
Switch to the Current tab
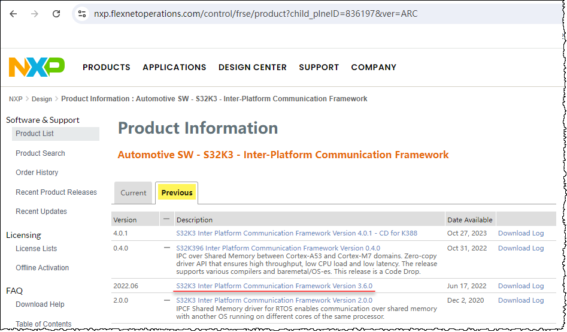point(134,192)
